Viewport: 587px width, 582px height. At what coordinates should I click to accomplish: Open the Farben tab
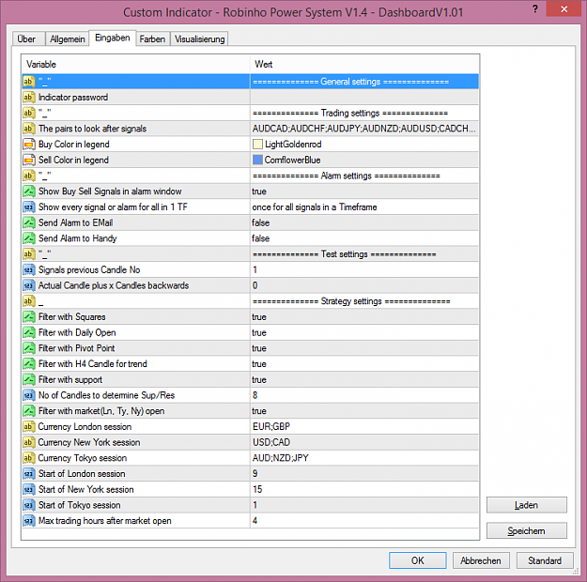click(x=152, y=38)
